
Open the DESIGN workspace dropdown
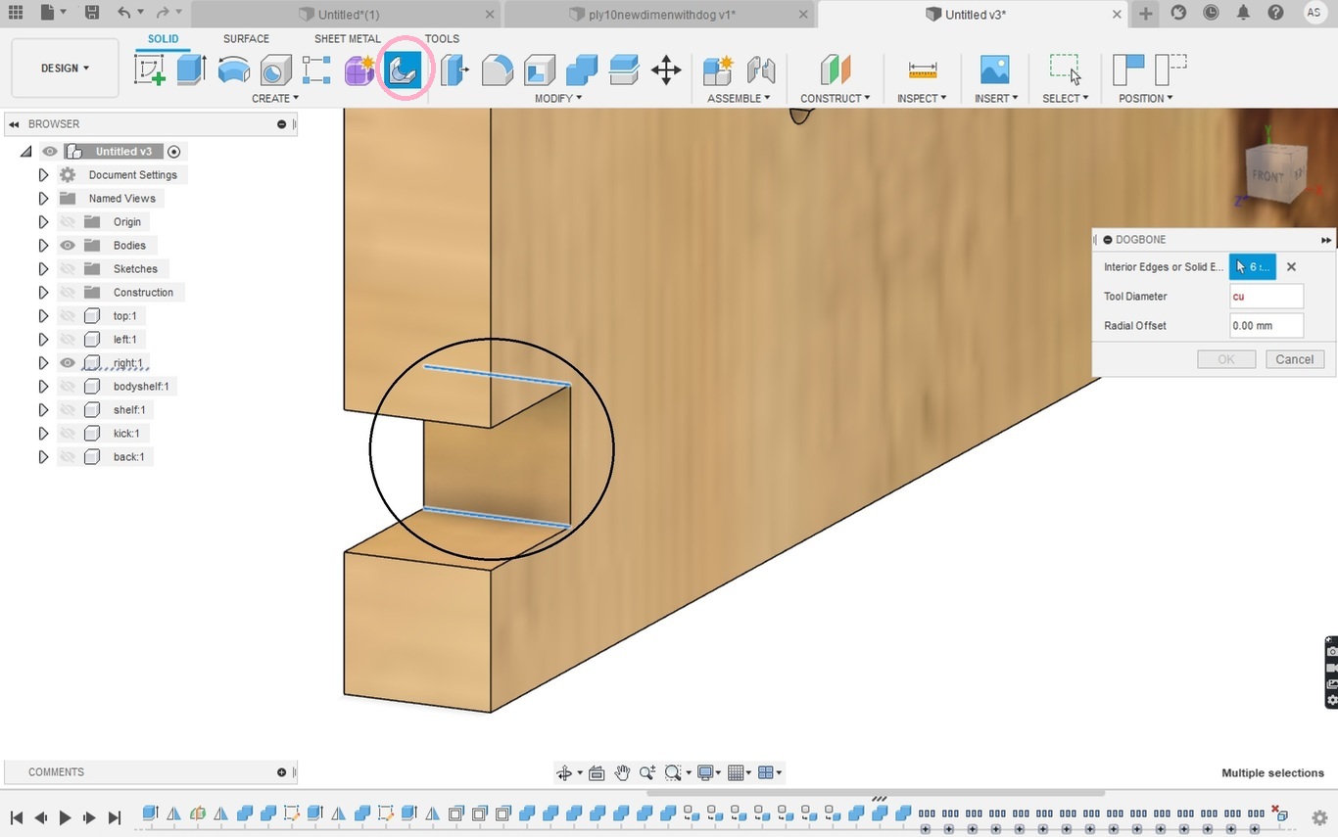(65, 69)
